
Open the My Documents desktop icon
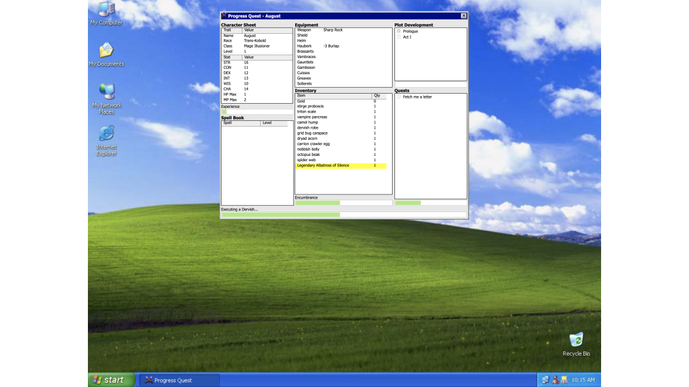[x=106, y=55]
